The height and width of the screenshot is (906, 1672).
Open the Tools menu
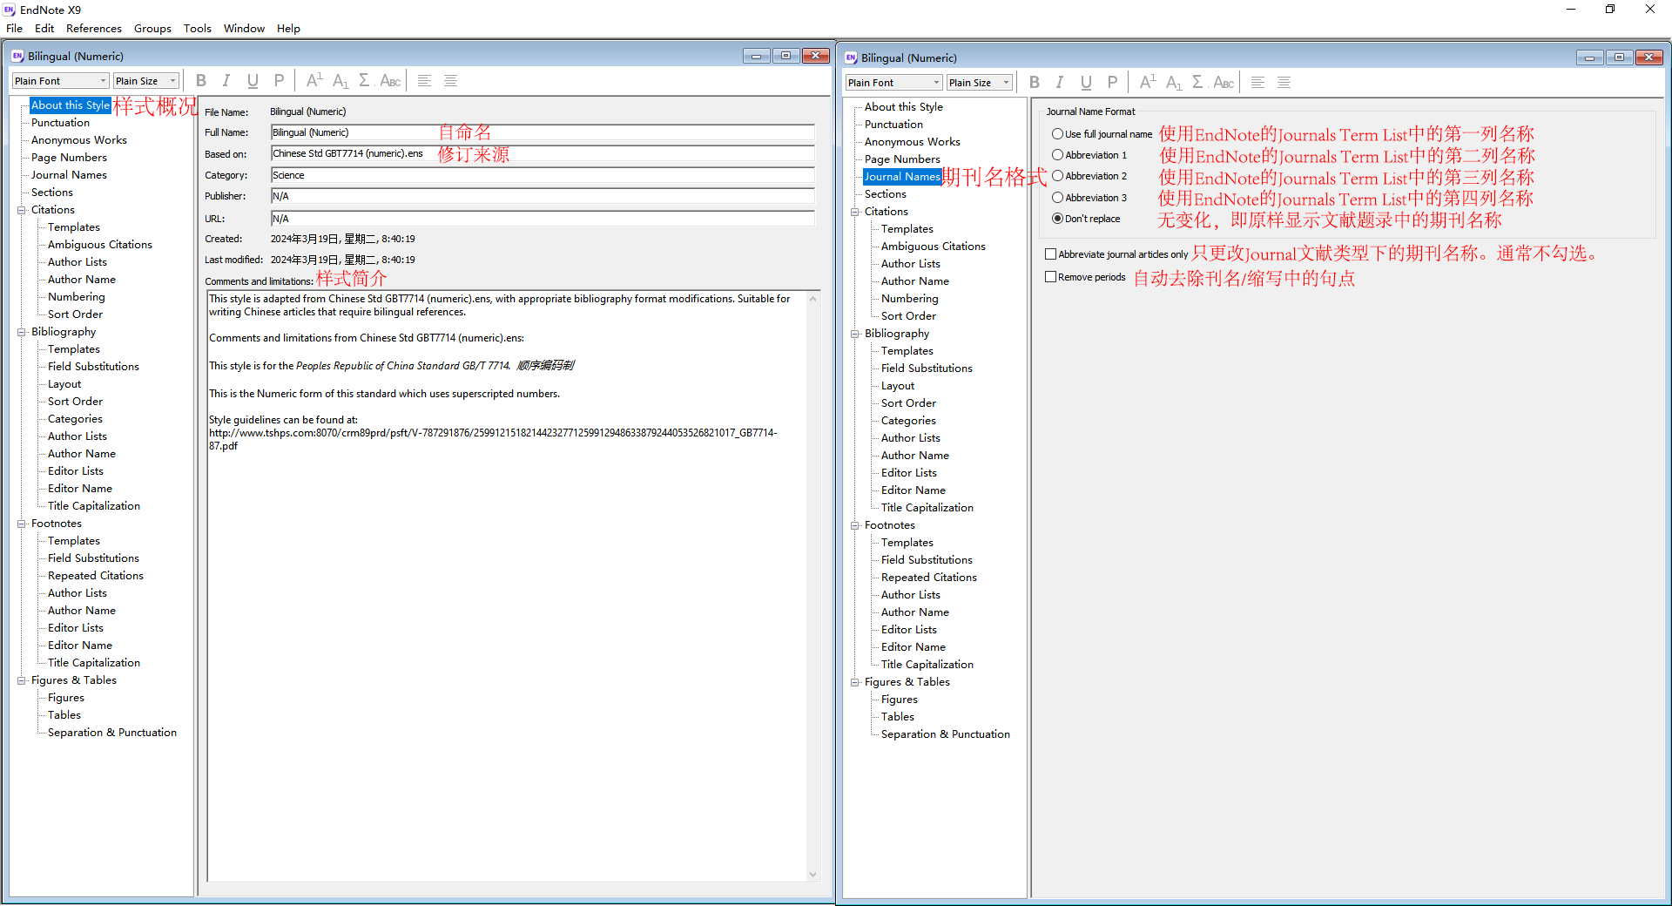tap(198, 29)
